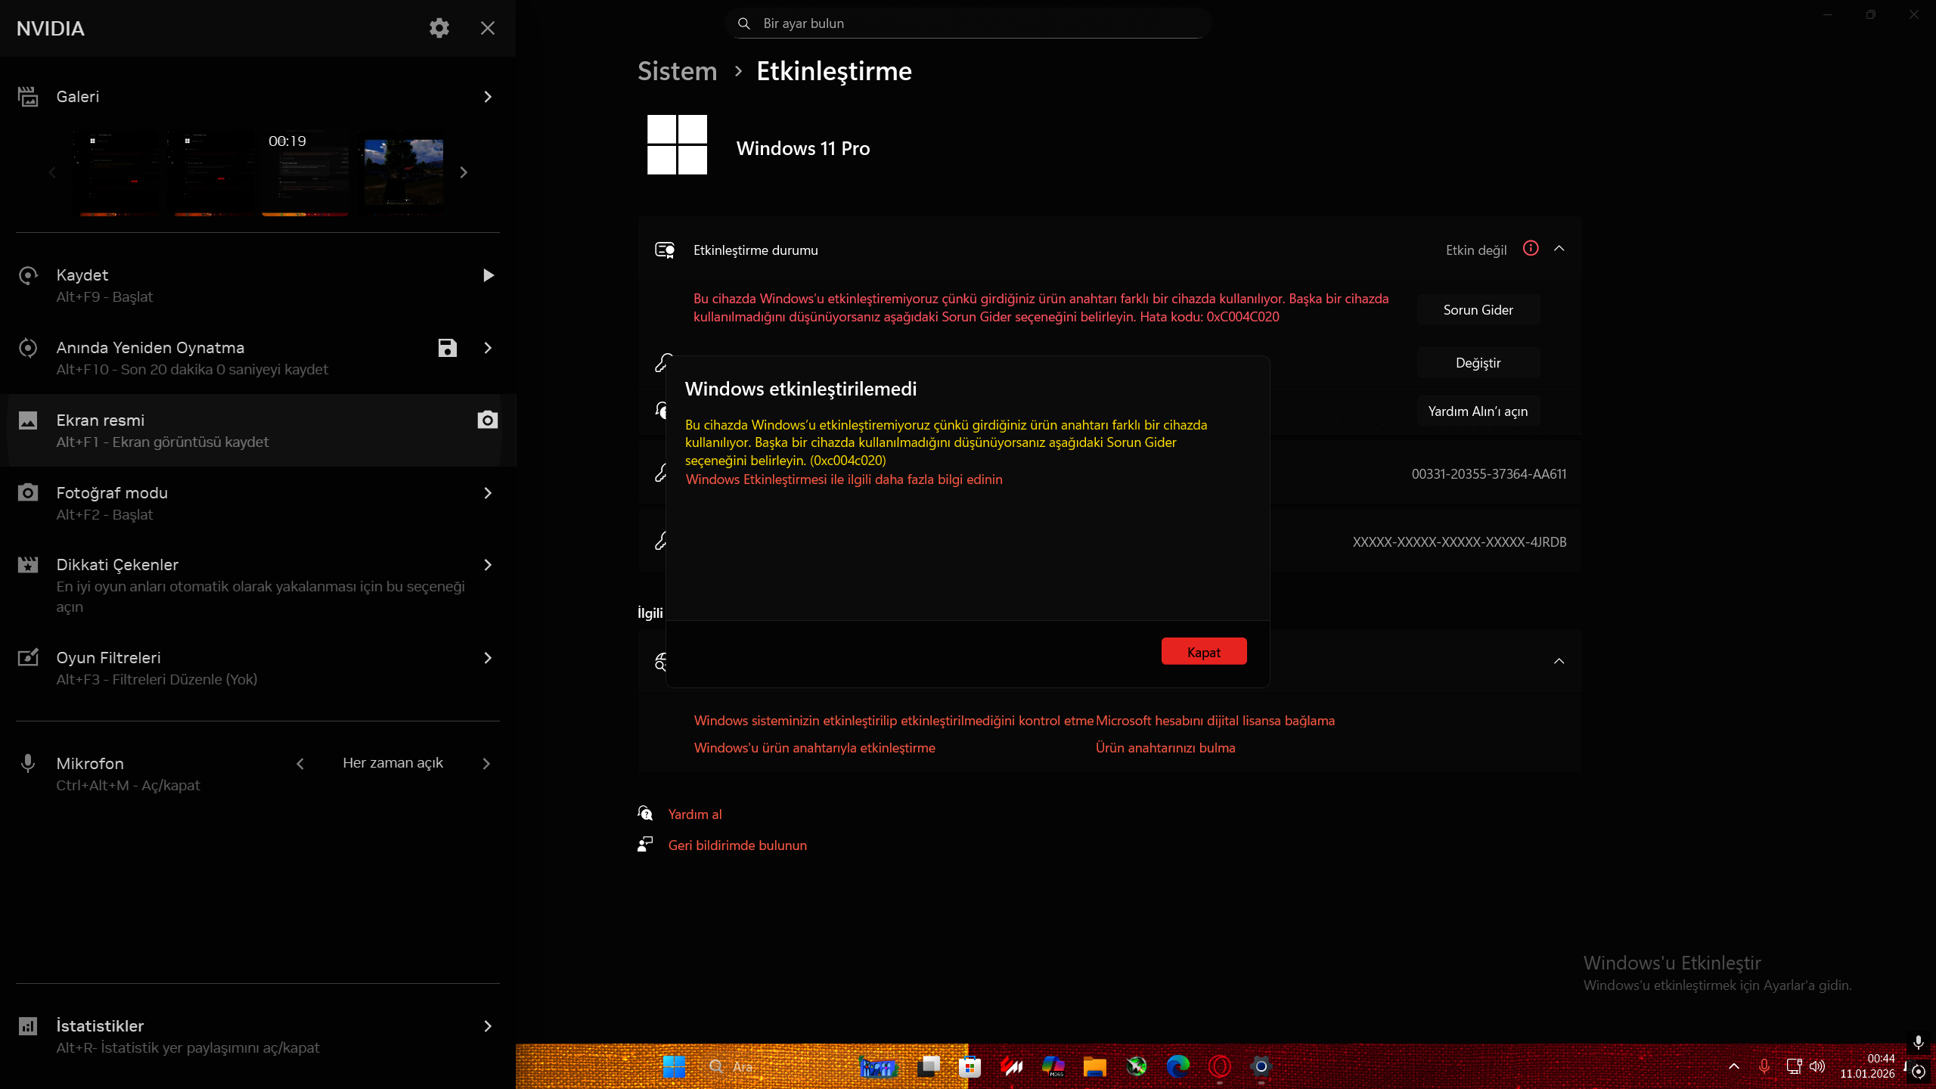The height and width of the screenshot is (1089, 1936).
Task: Close the dialog with Kapat button
Action: click(1204, 652)
